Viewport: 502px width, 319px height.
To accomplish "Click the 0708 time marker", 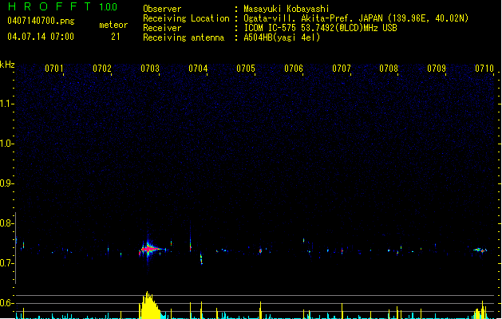I will (389, 69).
